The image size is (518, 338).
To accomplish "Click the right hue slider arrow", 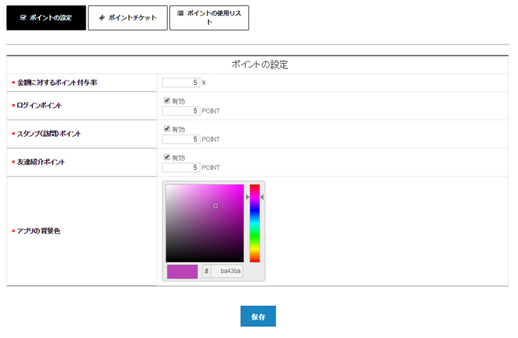I will (262, 198).
